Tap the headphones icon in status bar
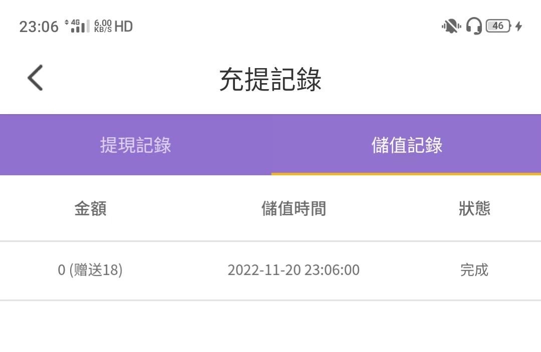The width and height of the screenshot is (541, 352). coord(473,26)
